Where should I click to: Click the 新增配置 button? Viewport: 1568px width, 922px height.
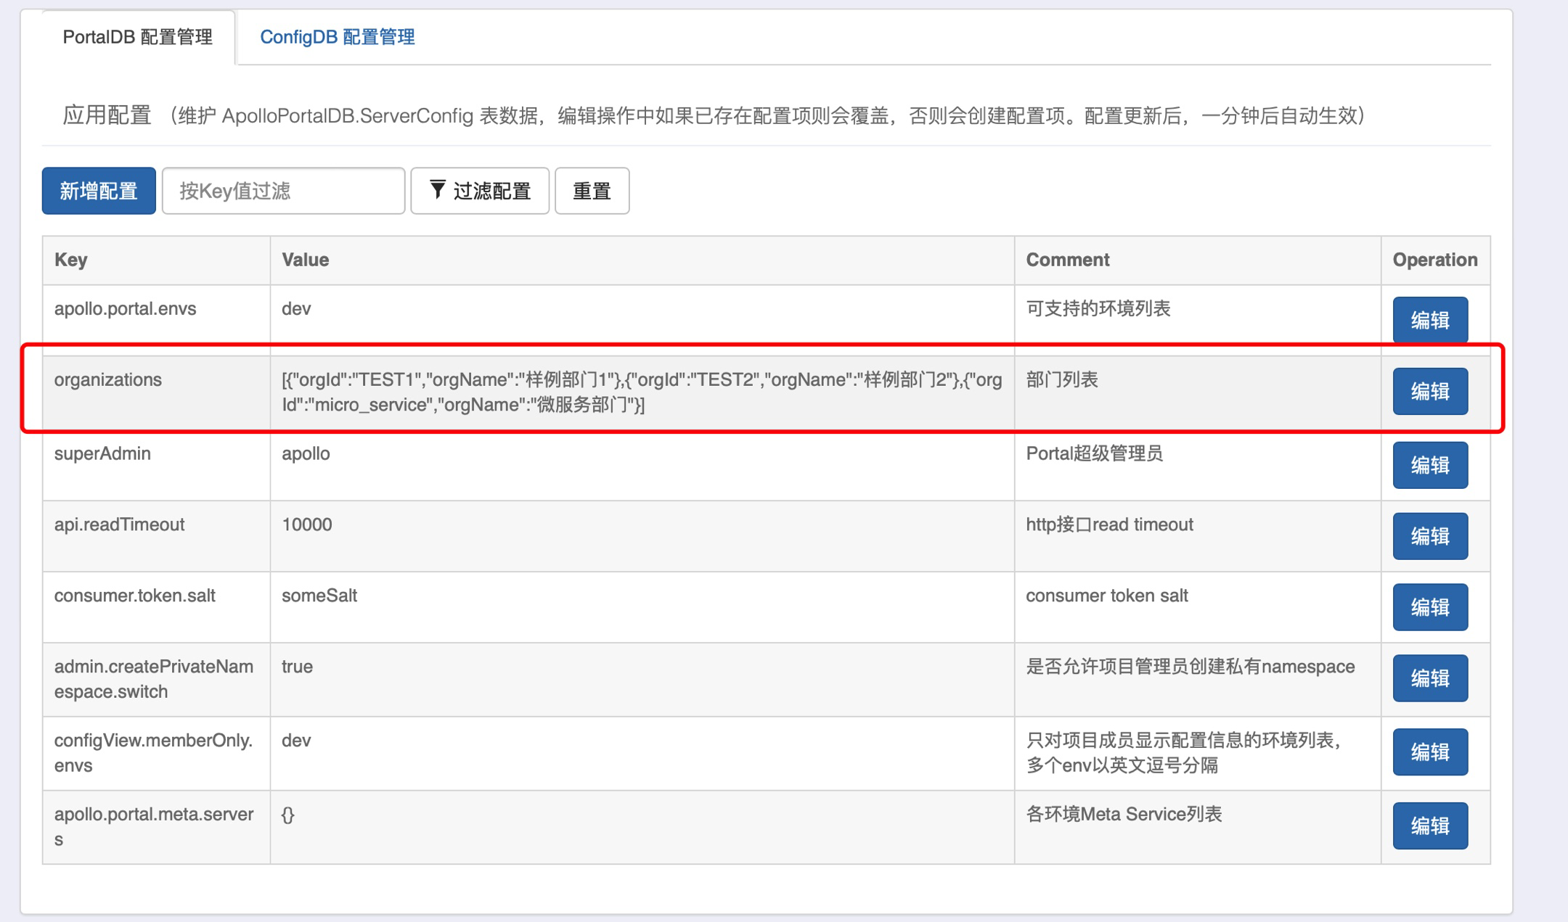click(x=99, y=191)
